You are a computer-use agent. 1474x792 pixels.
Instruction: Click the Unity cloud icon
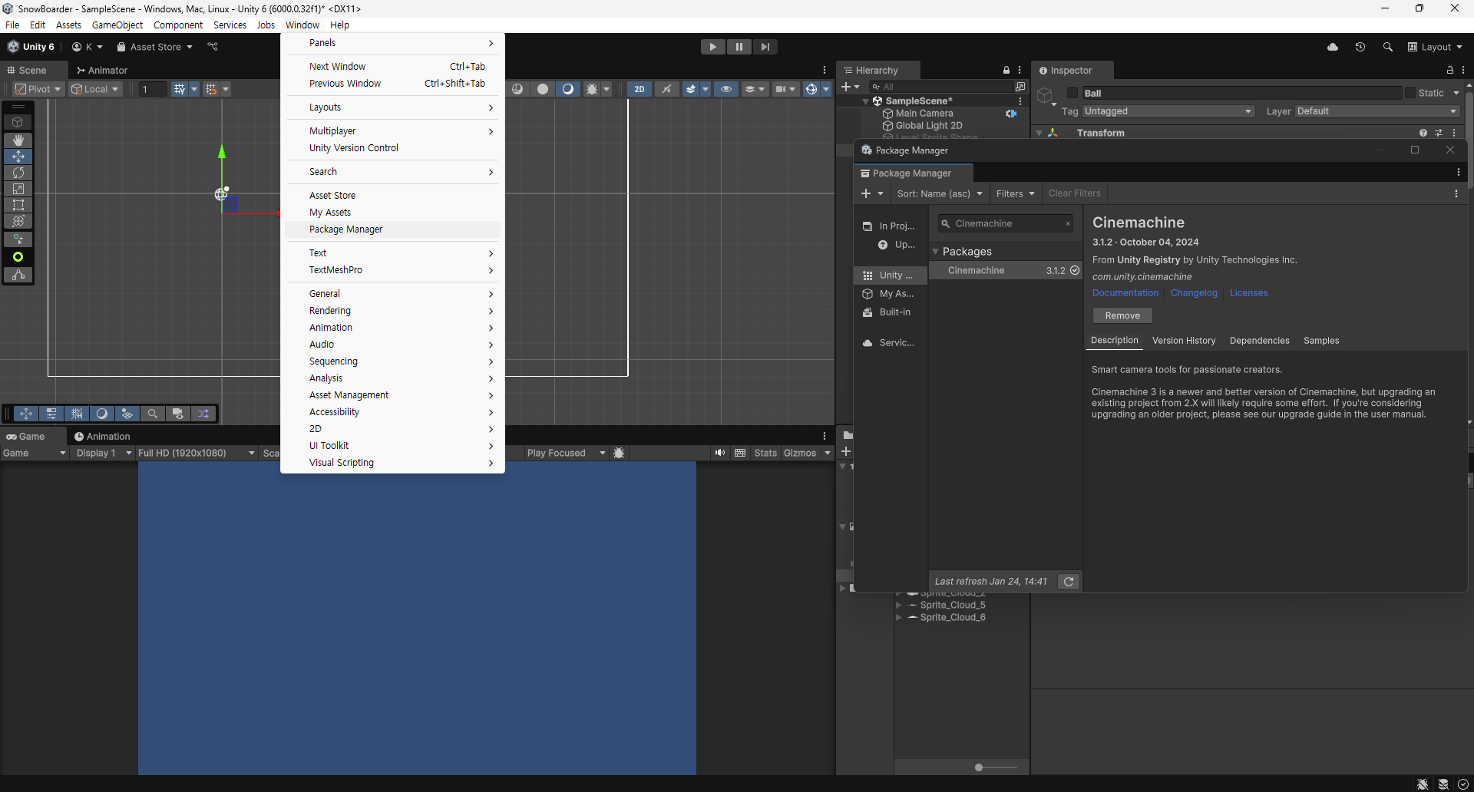click(1333, 47)
